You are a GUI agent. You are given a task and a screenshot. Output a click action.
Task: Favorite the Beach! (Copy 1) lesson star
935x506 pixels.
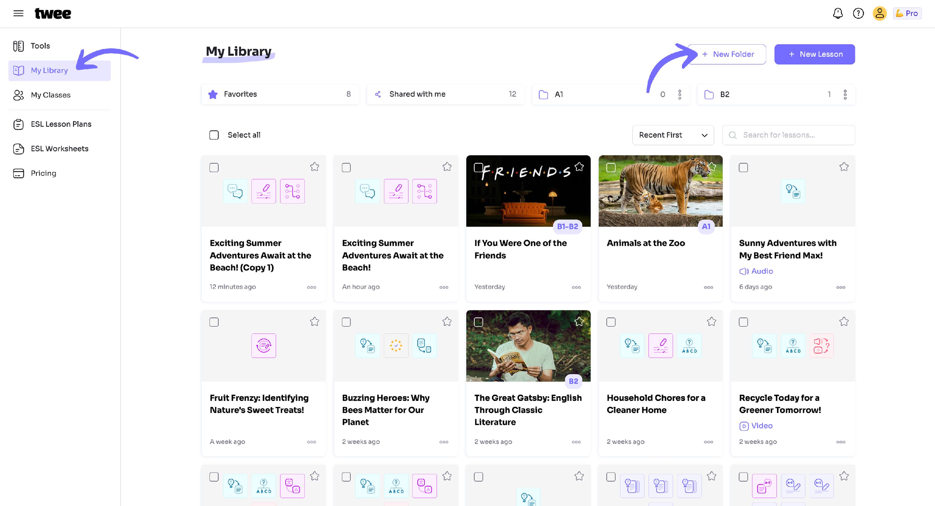tap(314, 167)
